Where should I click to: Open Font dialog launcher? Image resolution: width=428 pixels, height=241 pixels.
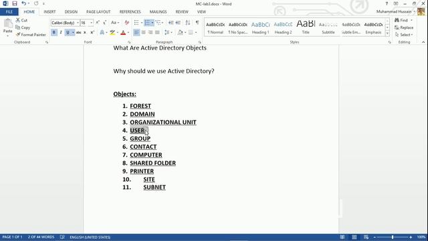tap(129, 42)
